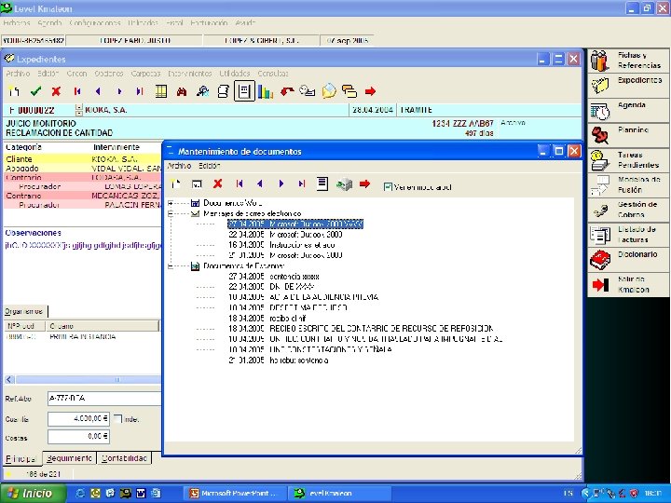Go to next document in documents toolbar
Image resolution: width=671 pixels, height=503 pixels.
tap(281, 184)
